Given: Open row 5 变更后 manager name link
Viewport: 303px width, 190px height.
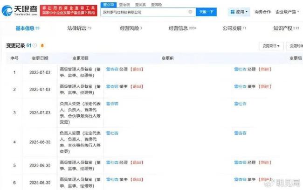Looking at the screenshot, I should tap(240, 162).
